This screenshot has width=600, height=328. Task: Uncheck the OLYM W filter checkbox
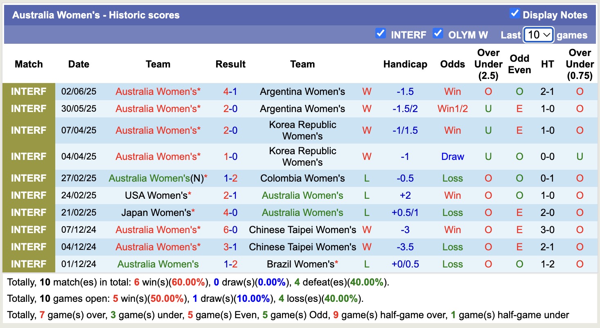438,33
